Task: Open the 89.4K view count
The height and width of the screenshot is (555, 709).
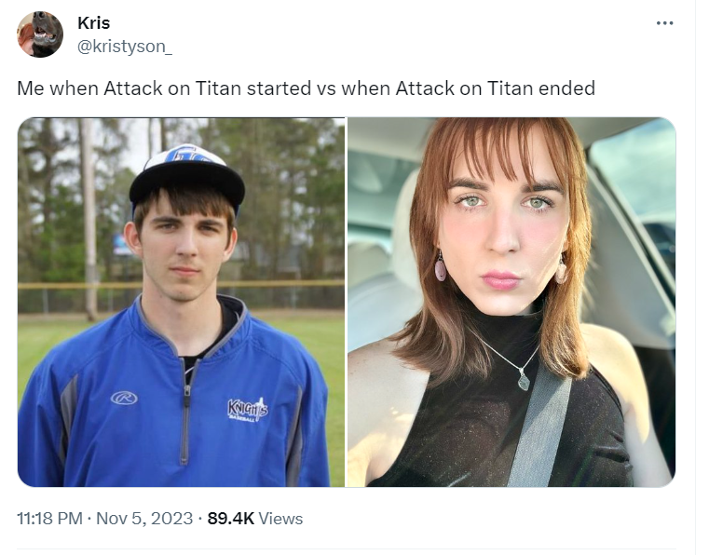Action: tap(231, 519)
